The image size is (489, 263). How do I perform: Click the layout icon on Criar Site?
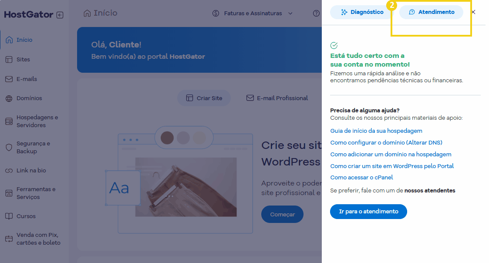coord(189,98)
